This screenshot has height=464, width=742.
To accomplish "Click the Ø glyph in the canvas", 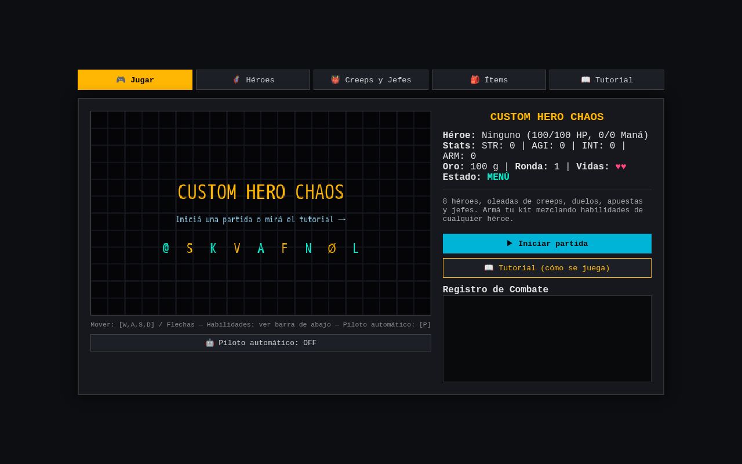I will pyautogui.click(x=332, y=248).
